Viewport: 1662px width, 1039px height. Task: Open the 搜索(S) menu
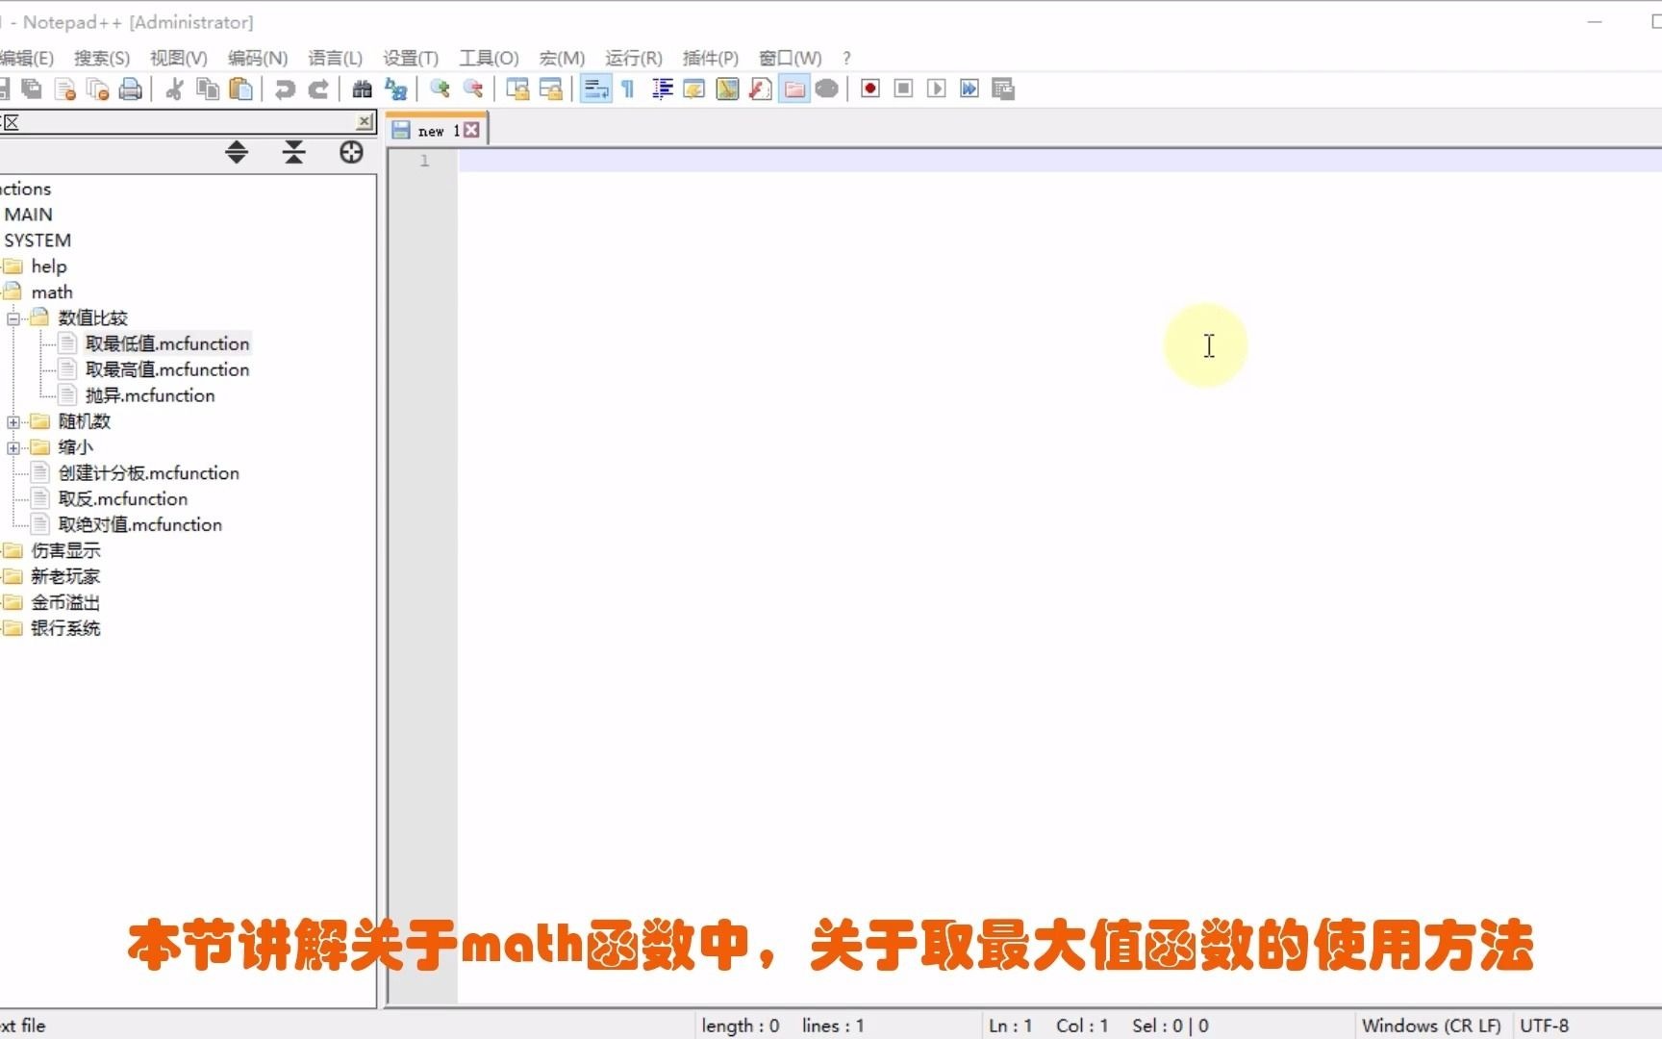101,58
